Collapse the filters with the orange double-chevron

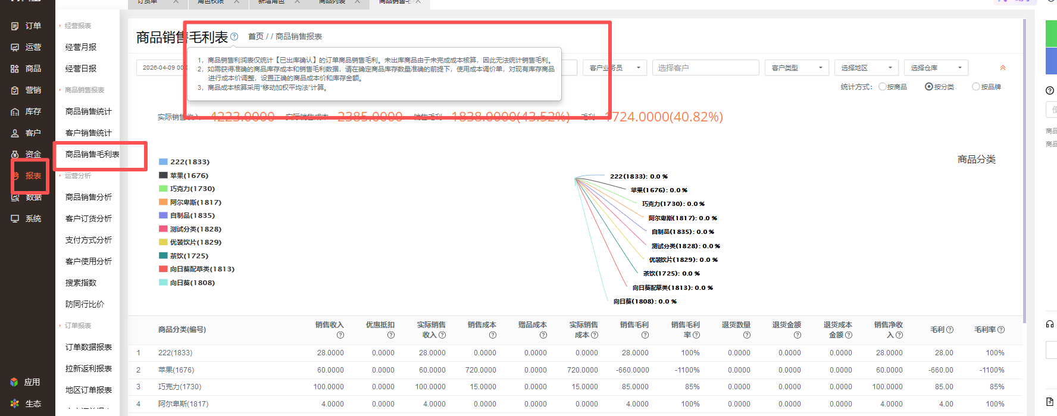point(1003,68)
